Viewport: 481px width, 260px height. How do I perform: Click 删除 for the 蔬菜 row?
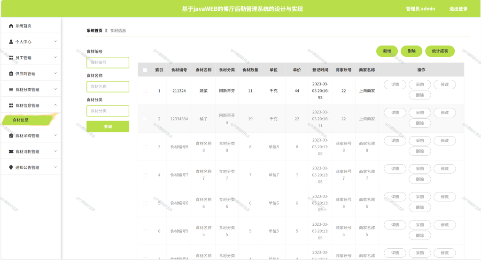click(420, 95)
